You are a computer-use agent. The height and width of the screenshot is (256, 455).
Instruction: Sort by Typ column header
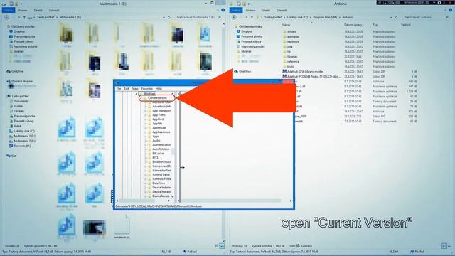375,25
